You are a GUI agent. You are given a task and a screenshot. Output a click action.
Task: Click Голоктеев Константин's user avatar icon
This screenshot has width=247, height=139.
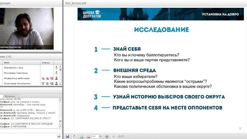(x=56, y=83)
